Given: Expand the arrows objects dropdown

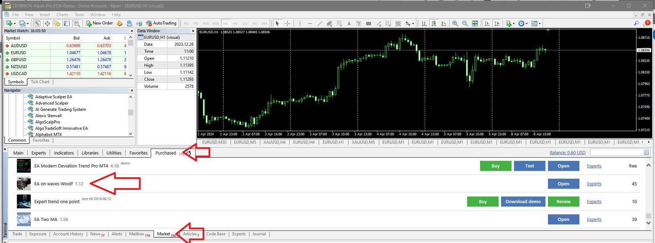Looking at the screenshot, I should 413,23.
